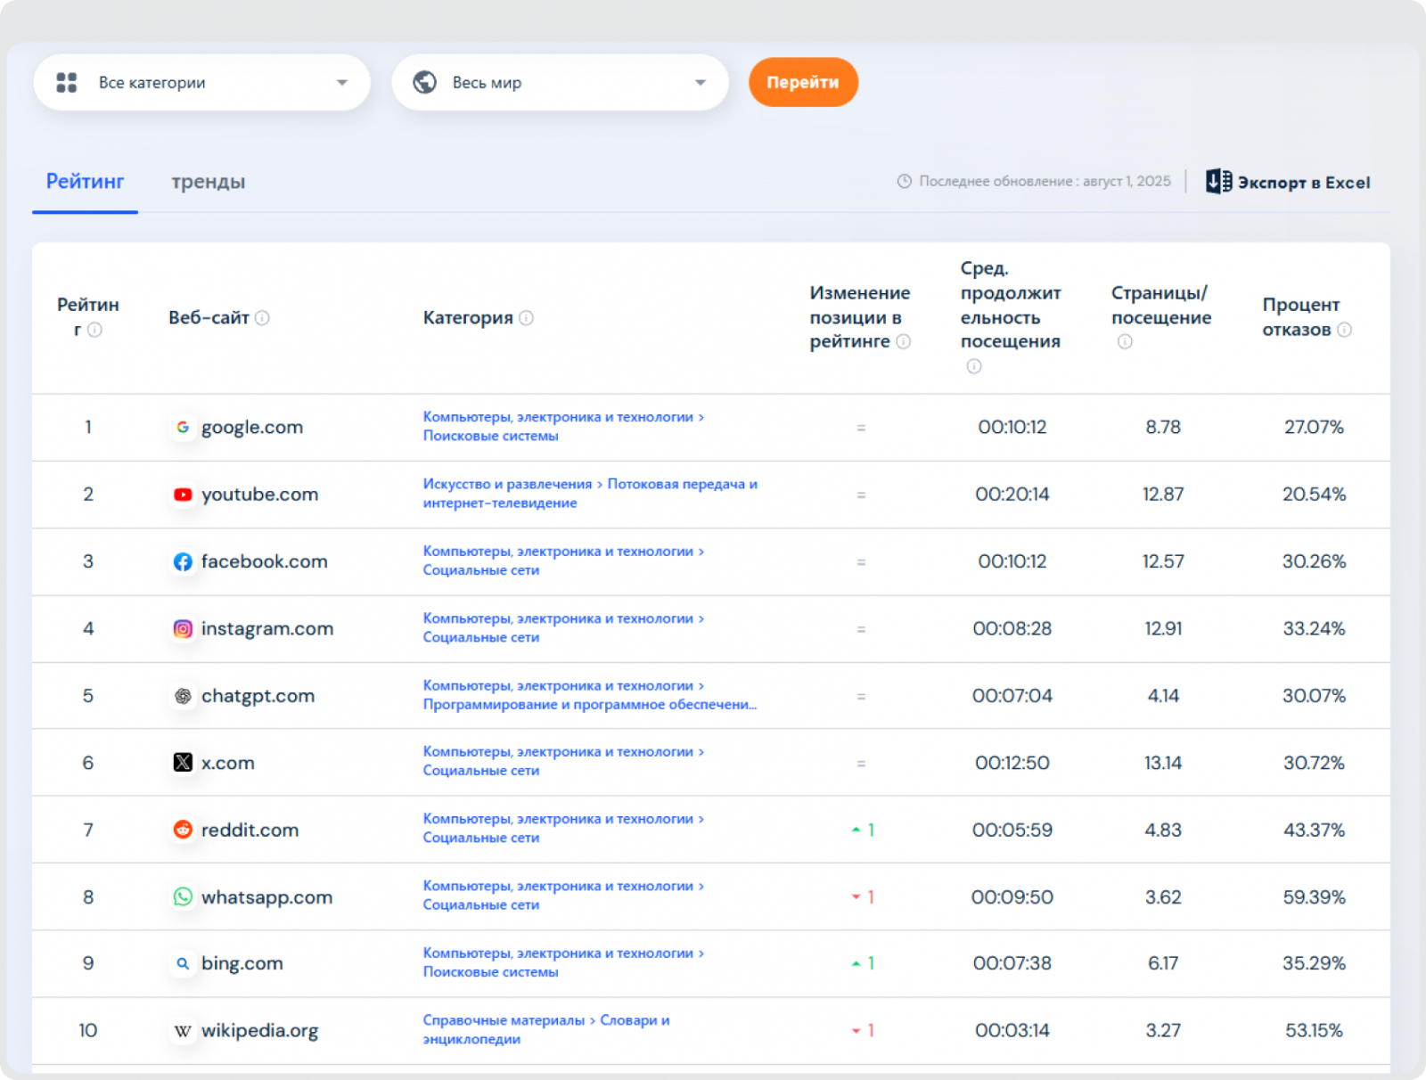Click the Словари и энциклопедии category link

coord(635,1020)
